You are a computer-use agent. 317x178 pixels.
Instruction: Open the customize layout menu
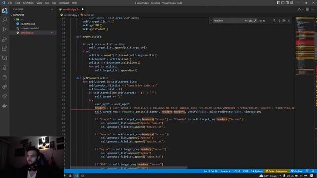click(292, 3)
